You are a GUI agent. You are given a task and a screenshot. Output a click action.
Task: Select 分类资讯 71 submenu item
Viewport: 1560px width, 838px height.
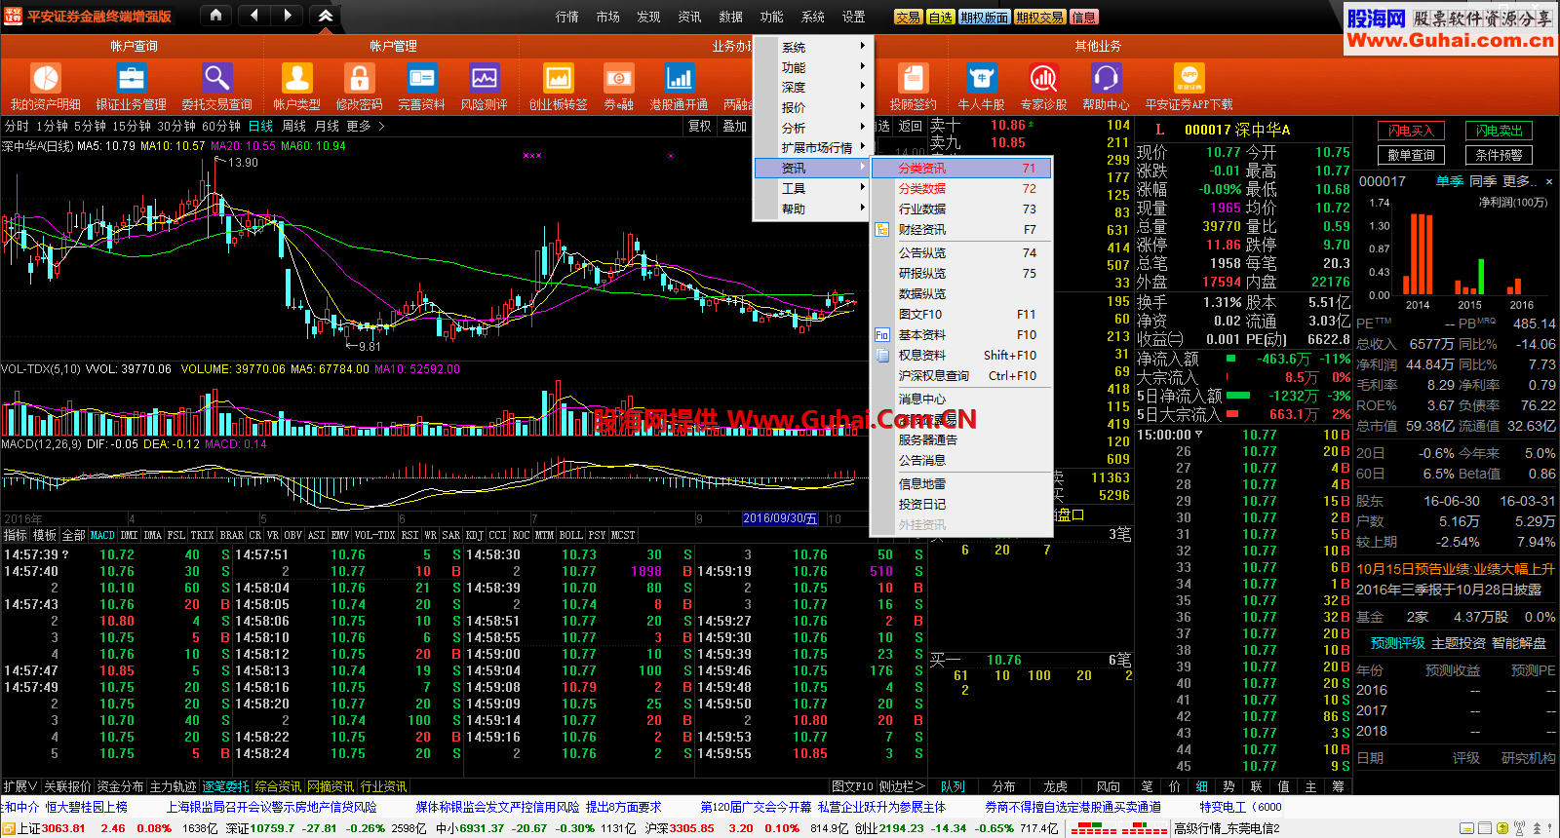pos(960,169)
